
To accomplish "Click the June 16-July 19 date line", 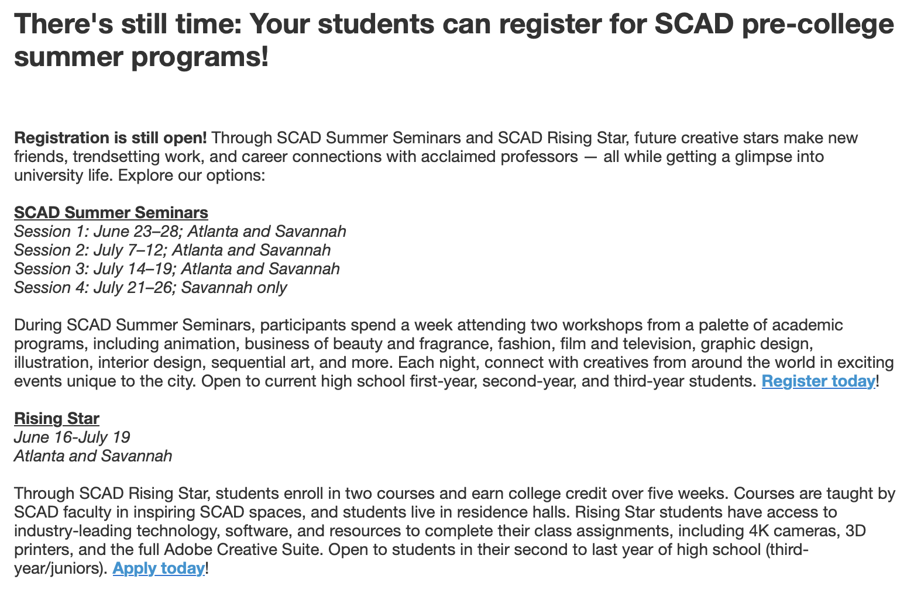I will tap(72, 437).
